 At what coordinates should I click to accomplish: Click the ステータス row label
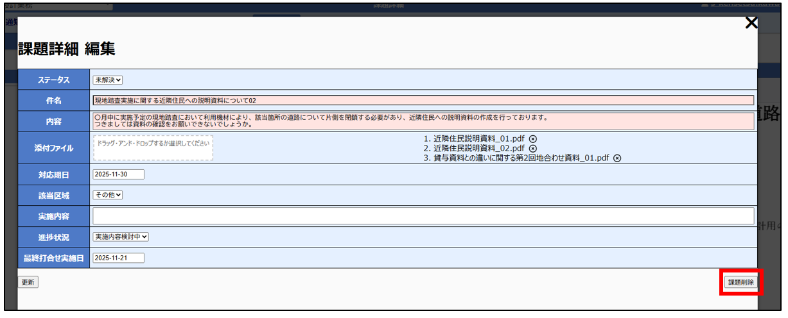point(54,80)
